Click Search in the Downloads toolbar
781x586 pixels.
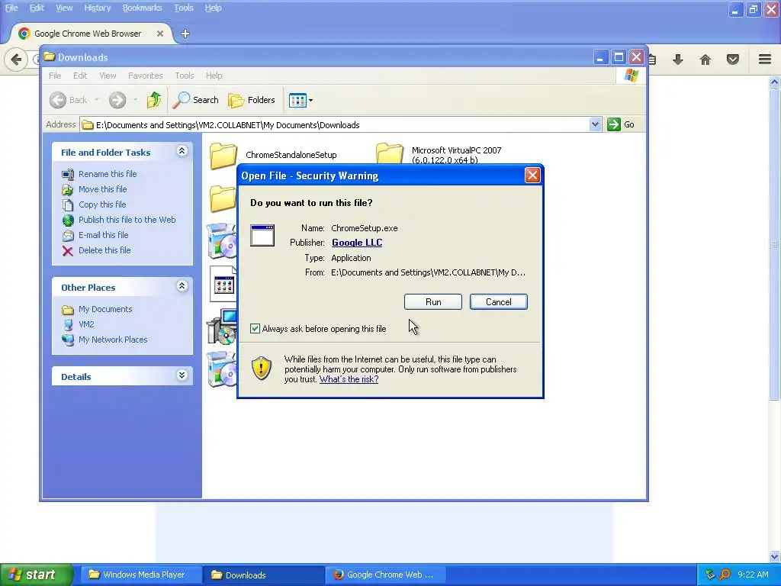(x=196, y=100)
